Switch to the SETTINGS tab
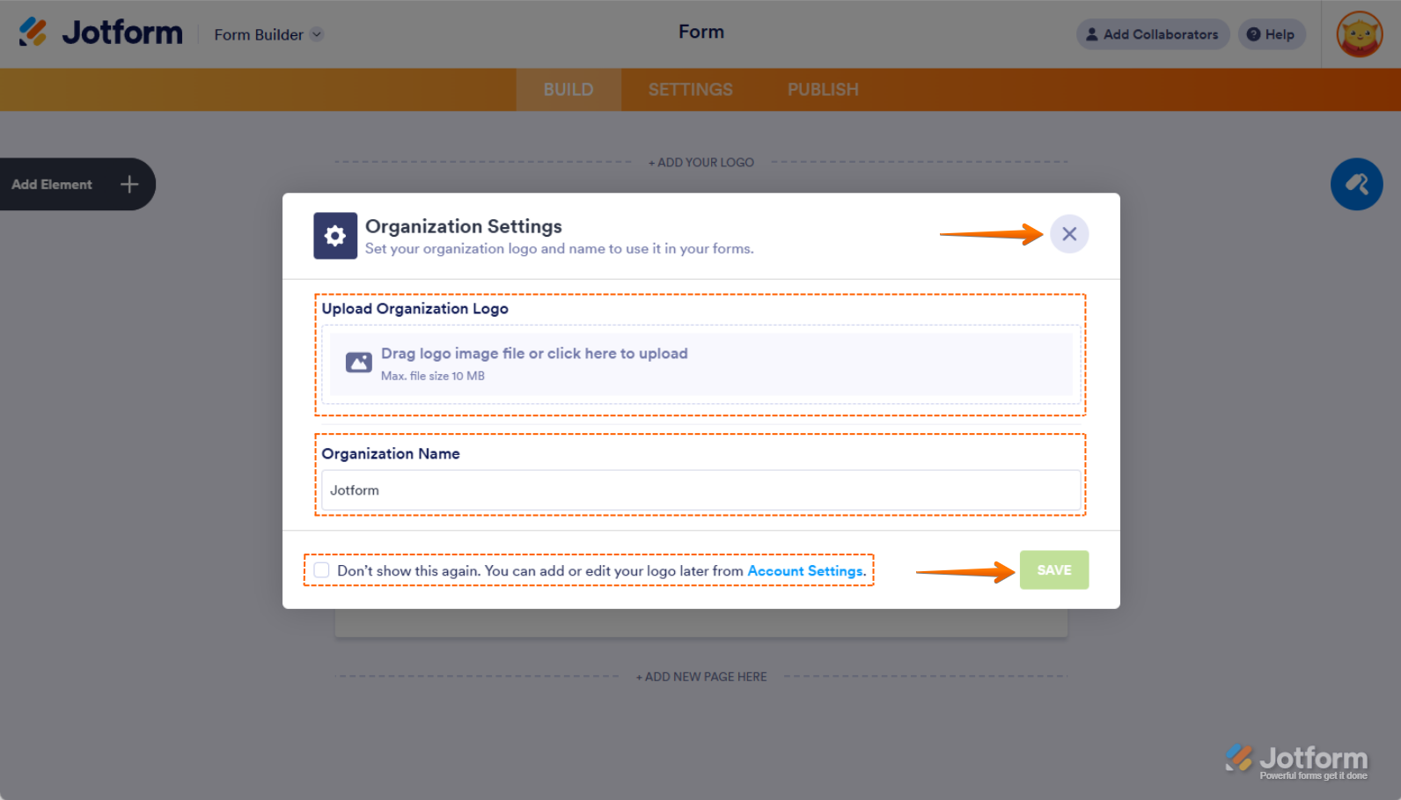 click(x=691, y=90)
